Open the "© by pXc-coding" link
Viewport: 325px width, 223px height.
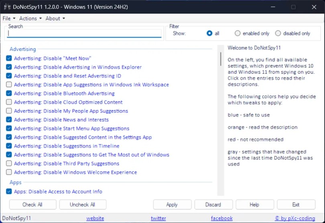(295, 218)
